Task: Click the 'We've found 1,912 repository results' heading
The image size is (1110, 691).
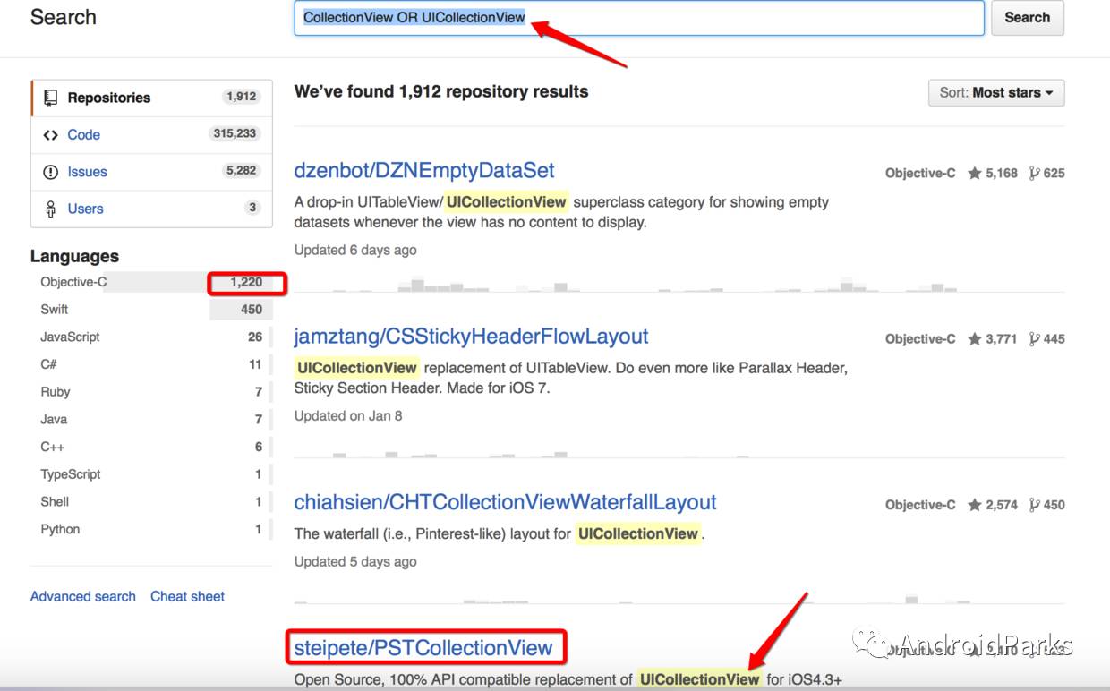Action: 441,91
